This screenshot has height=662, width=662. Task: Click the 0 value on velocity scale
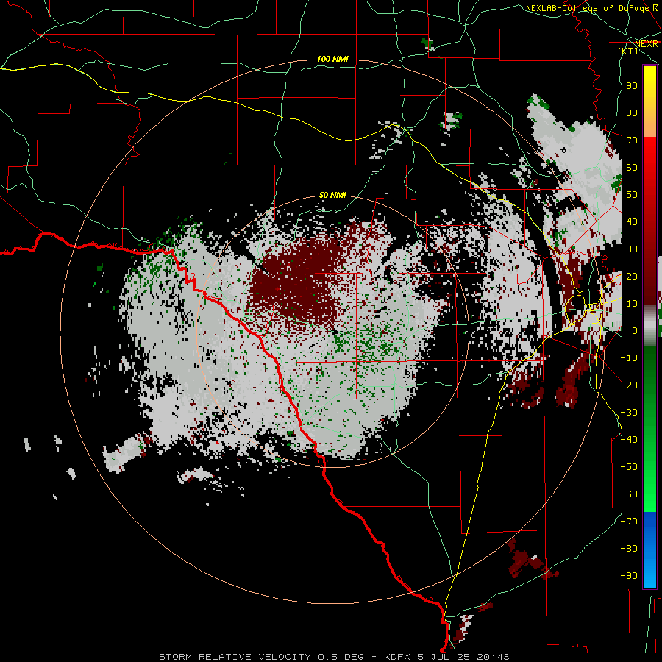[635, 331]
